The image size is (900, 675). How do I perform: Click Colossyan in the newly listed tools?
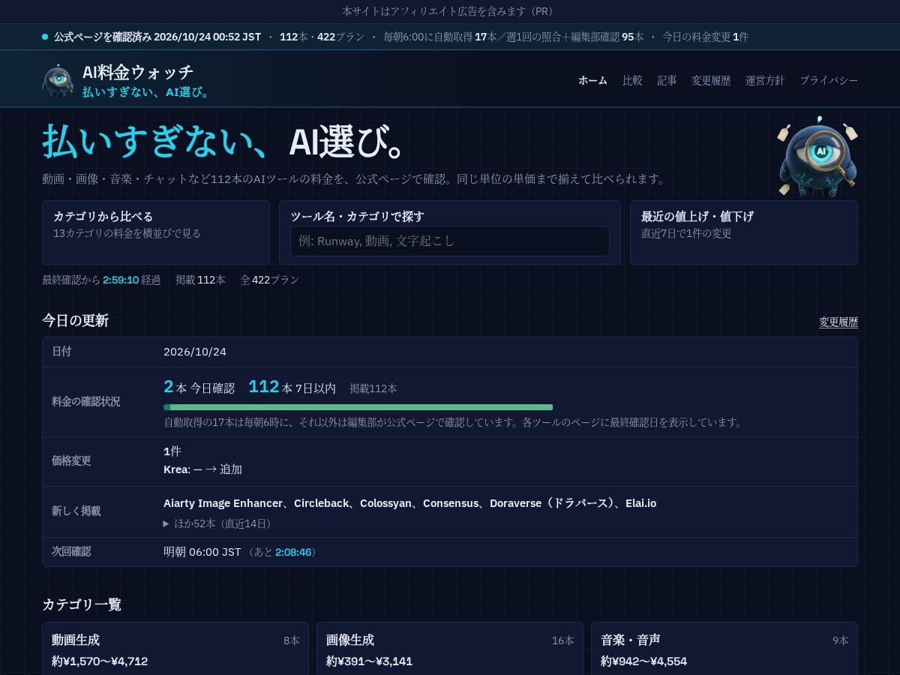click(x=385, y=503)
